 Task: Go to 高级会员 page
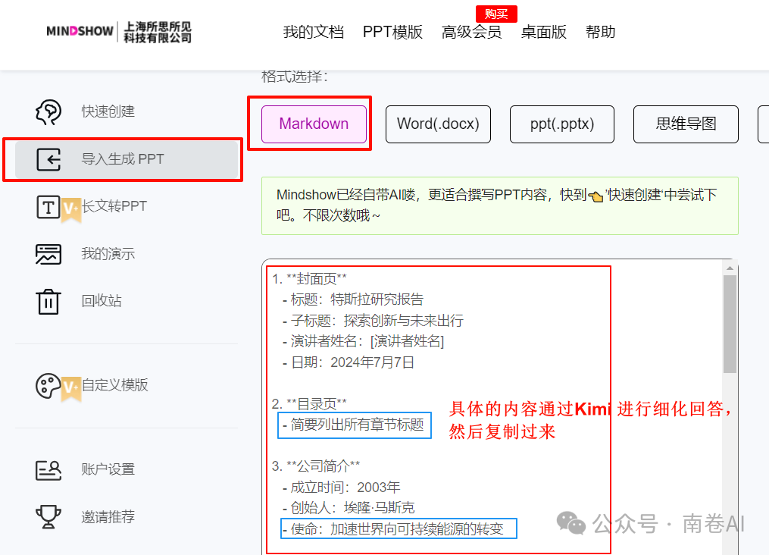(x=471, y=32)
